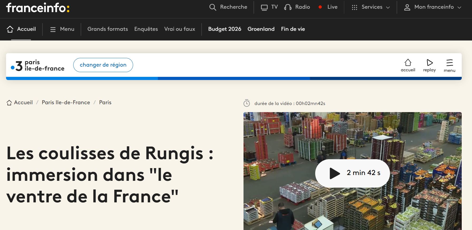Click the franceinfo logo
This screenshot has width=472, height=230.
tap(38, 8)
